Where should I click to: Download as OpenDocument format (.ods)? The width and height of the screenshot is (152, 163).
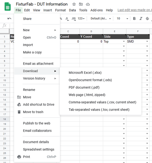pyautogui.click(x=101, y=80)
